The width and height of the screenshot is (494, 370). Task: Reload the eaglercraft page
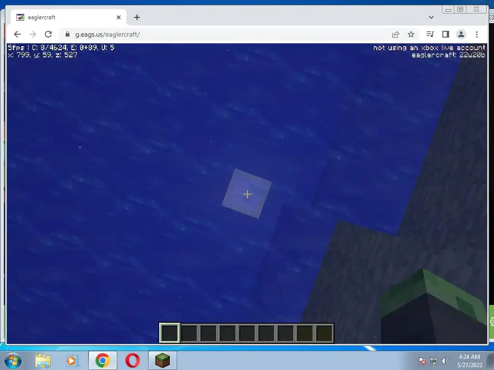click(x=48, y=34)
